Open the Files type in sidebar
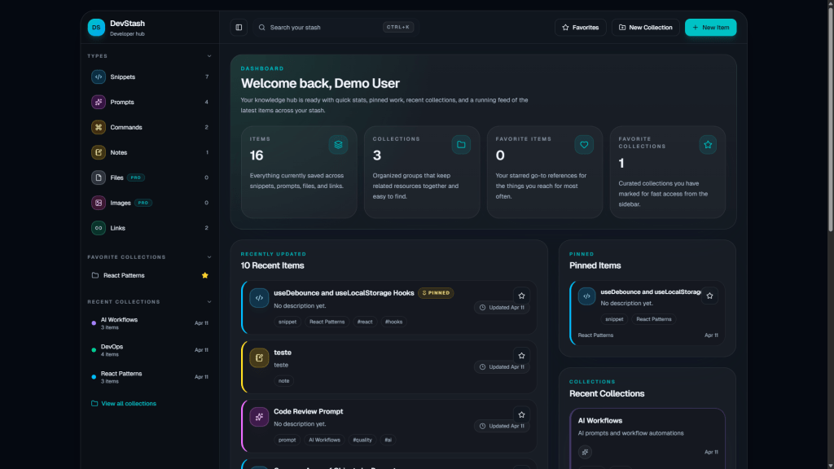 116,178
